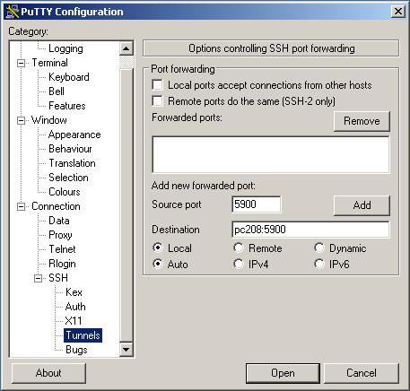
Task: Open the Auth category under SSH
Action: point(75,307)
